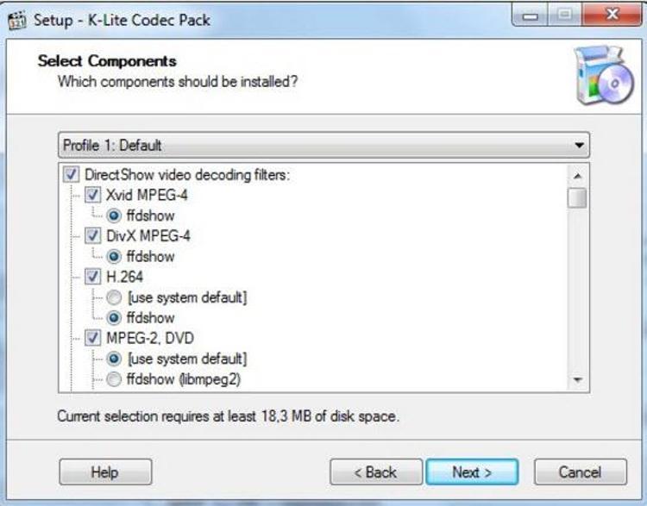Select ffdshow (libmpeg2) for MPEG-2
The height and width of the screenshot is (506, 647).
tap(115, 378)
